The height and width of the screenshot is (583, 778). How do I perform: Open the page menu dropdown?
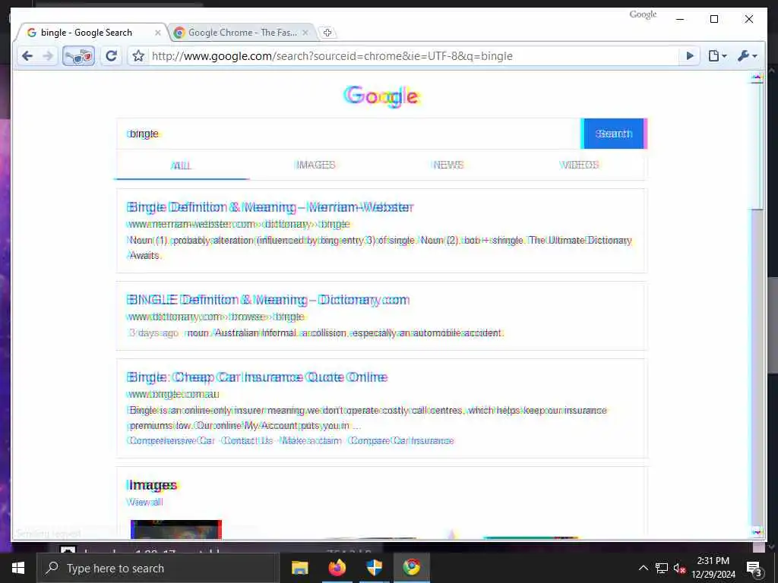point(717,56)
